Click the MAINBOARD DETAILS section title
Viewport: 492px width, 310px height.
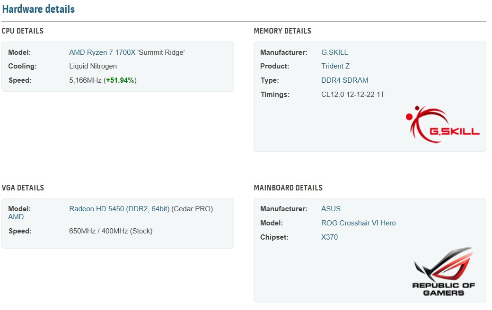(288, 188)
